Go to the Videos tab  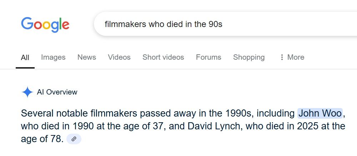(x=119, y=57)
